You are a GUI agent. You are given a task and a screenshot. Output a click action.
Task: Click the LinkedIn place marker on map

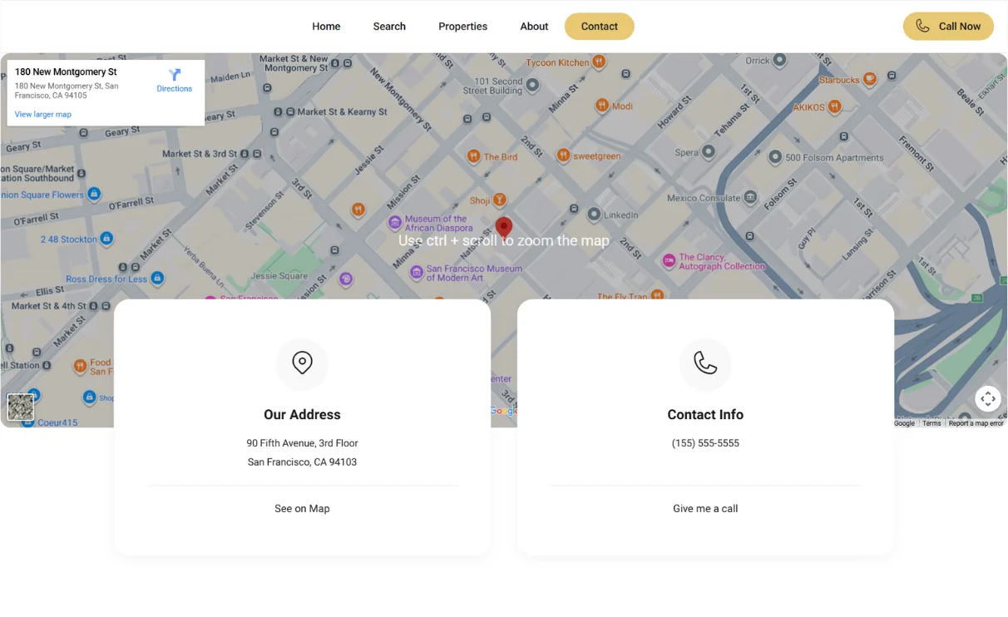tap(594, 215)
